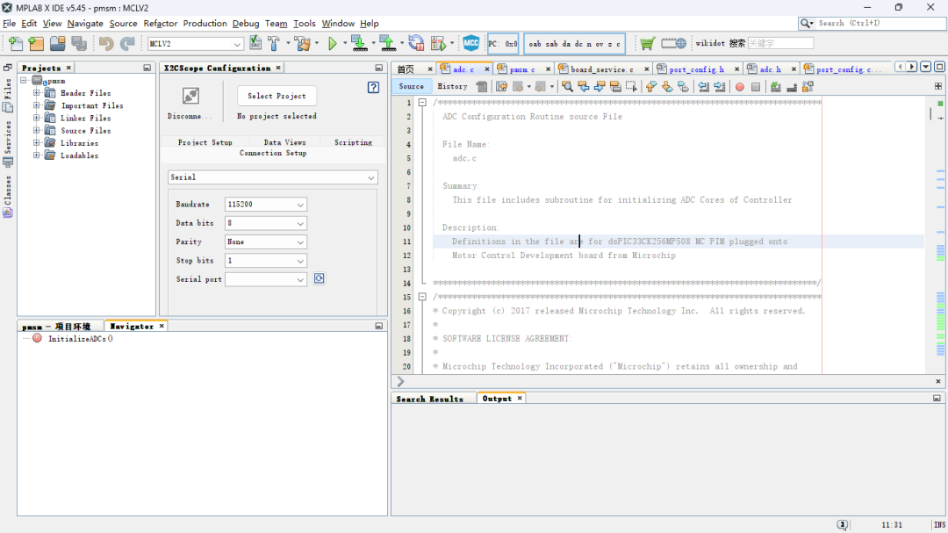
Task: Open the Scripting tab
Action: coord(353,142)
